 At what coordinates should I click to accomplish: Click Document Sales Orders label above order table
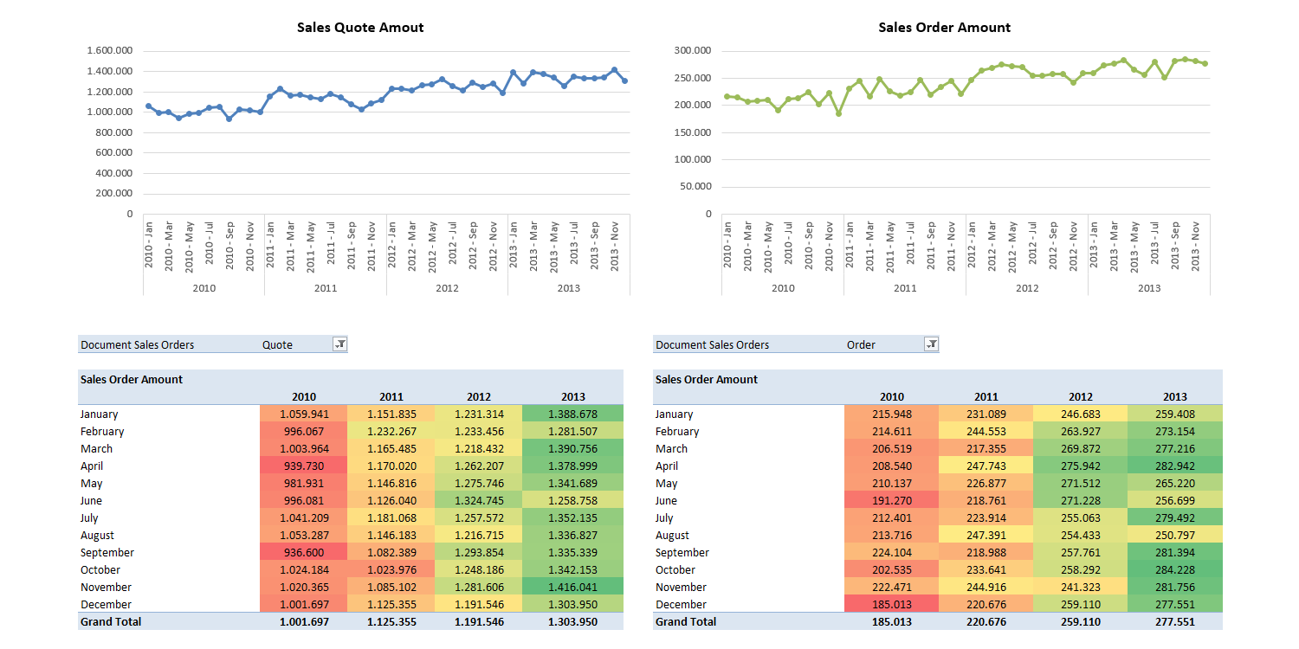[x=713, y=344]
